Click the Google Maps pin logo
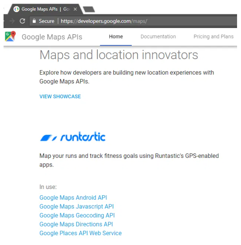 (10, 36)
